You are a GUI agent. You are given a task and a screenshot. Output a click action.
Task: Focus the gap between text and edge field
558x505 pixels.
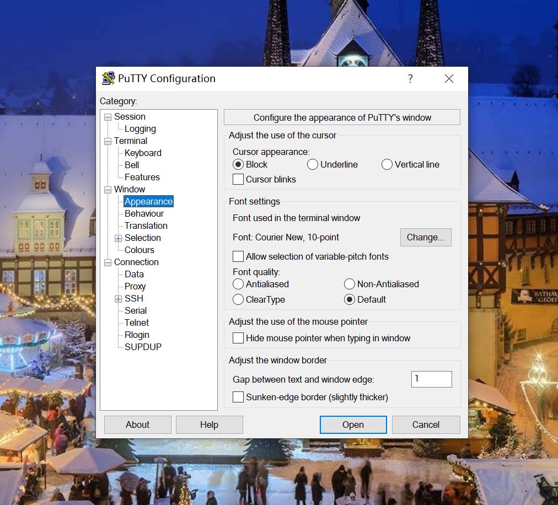431,379
